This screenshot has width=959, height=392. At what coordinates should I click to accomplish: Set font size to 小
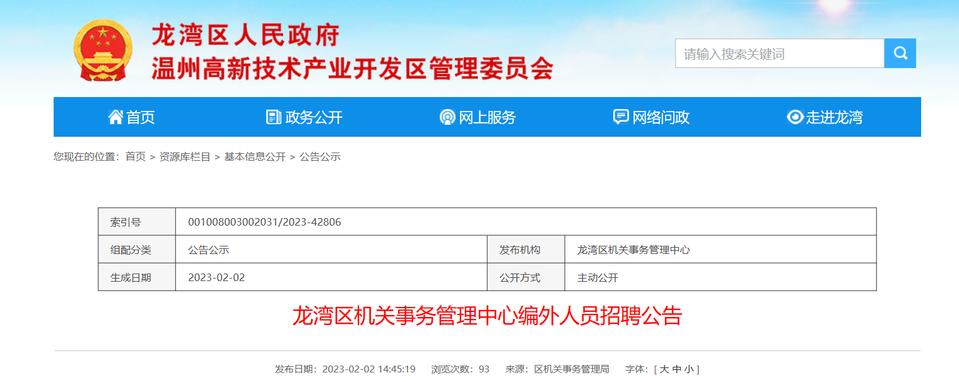coord(689,369)
